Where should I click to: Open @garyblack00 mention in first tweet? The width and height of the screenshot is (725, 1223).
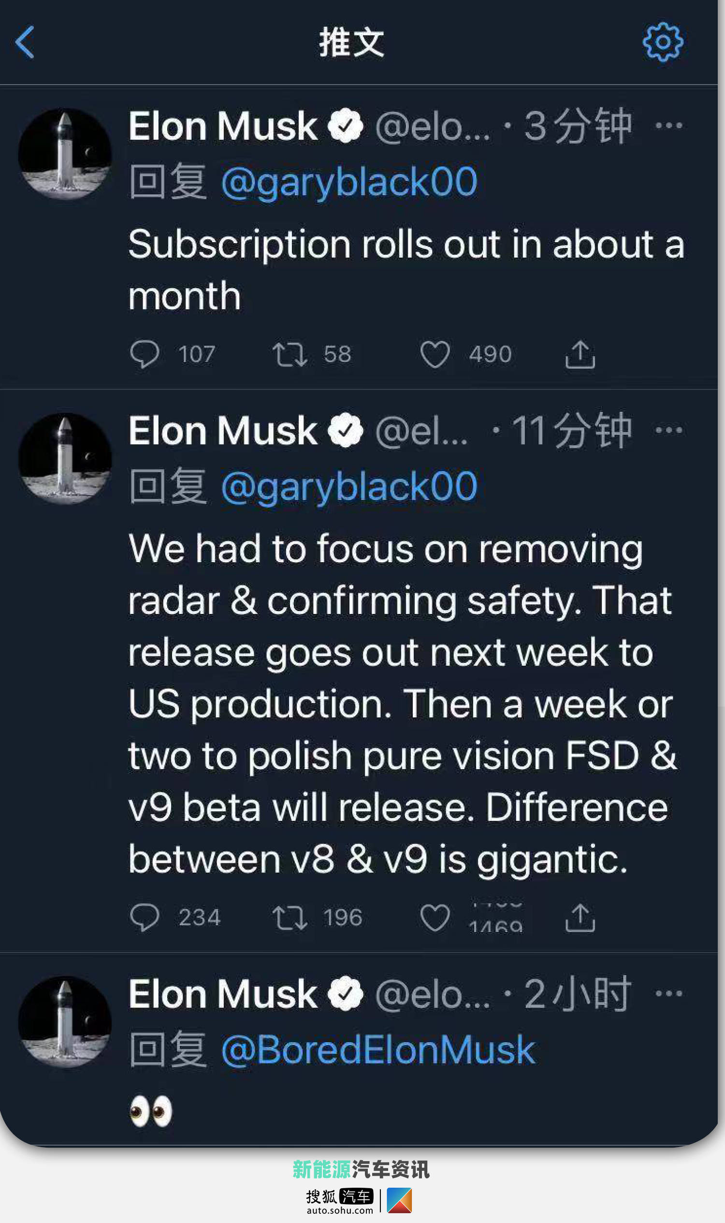coord(349,182)
